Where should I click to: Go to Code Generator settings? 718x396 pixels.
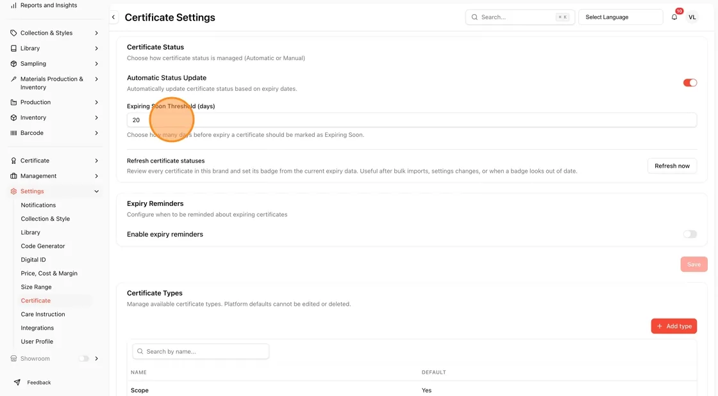coord(42,246)
